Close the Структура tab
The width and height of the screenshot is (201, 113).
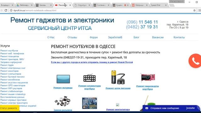89,5
